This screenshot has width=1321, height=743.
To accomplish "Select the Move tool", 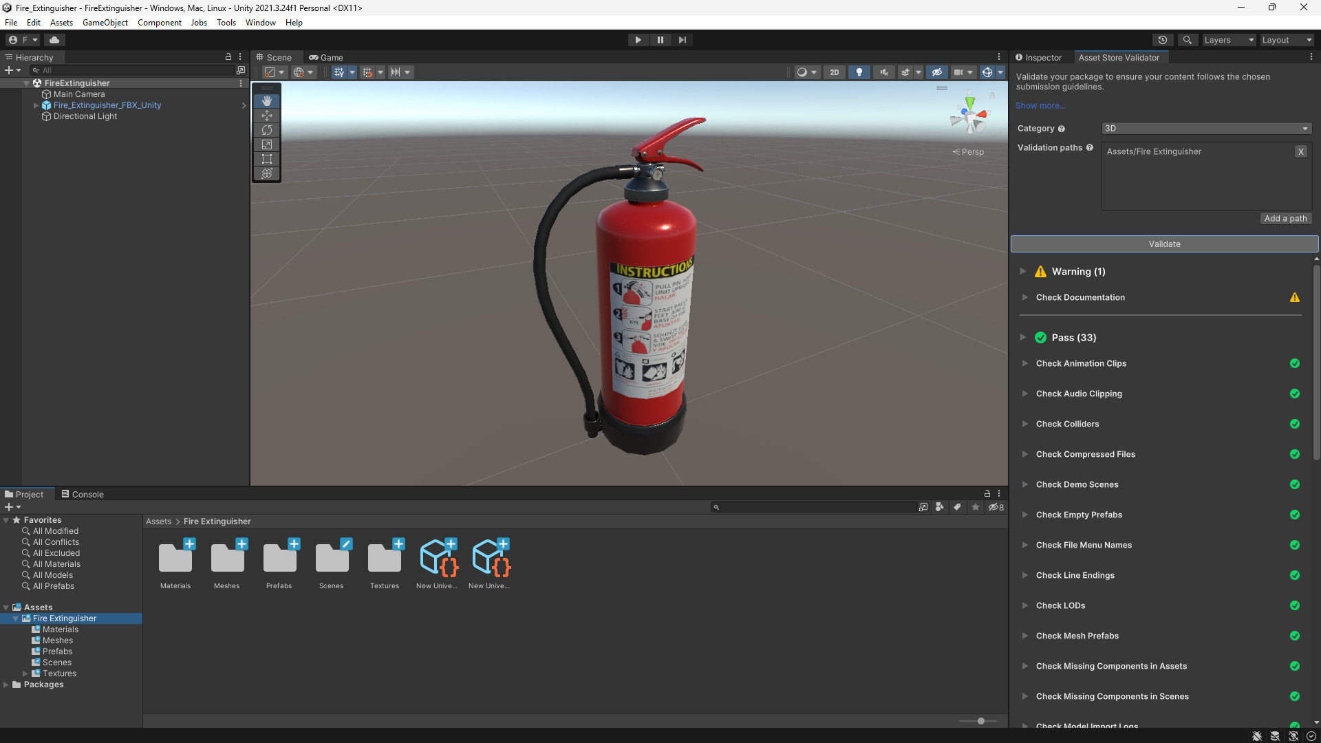I will pos(267,116).
